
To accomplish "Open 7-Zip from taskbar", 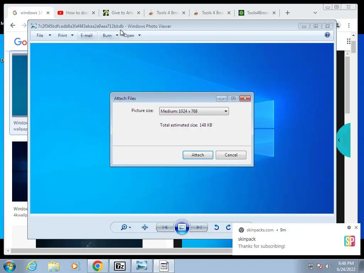I will 120,266.
